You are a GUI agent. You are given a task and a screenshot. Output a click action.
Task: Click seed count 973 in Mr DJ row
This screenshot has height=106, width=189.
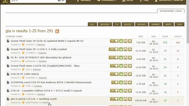[165, 42]
